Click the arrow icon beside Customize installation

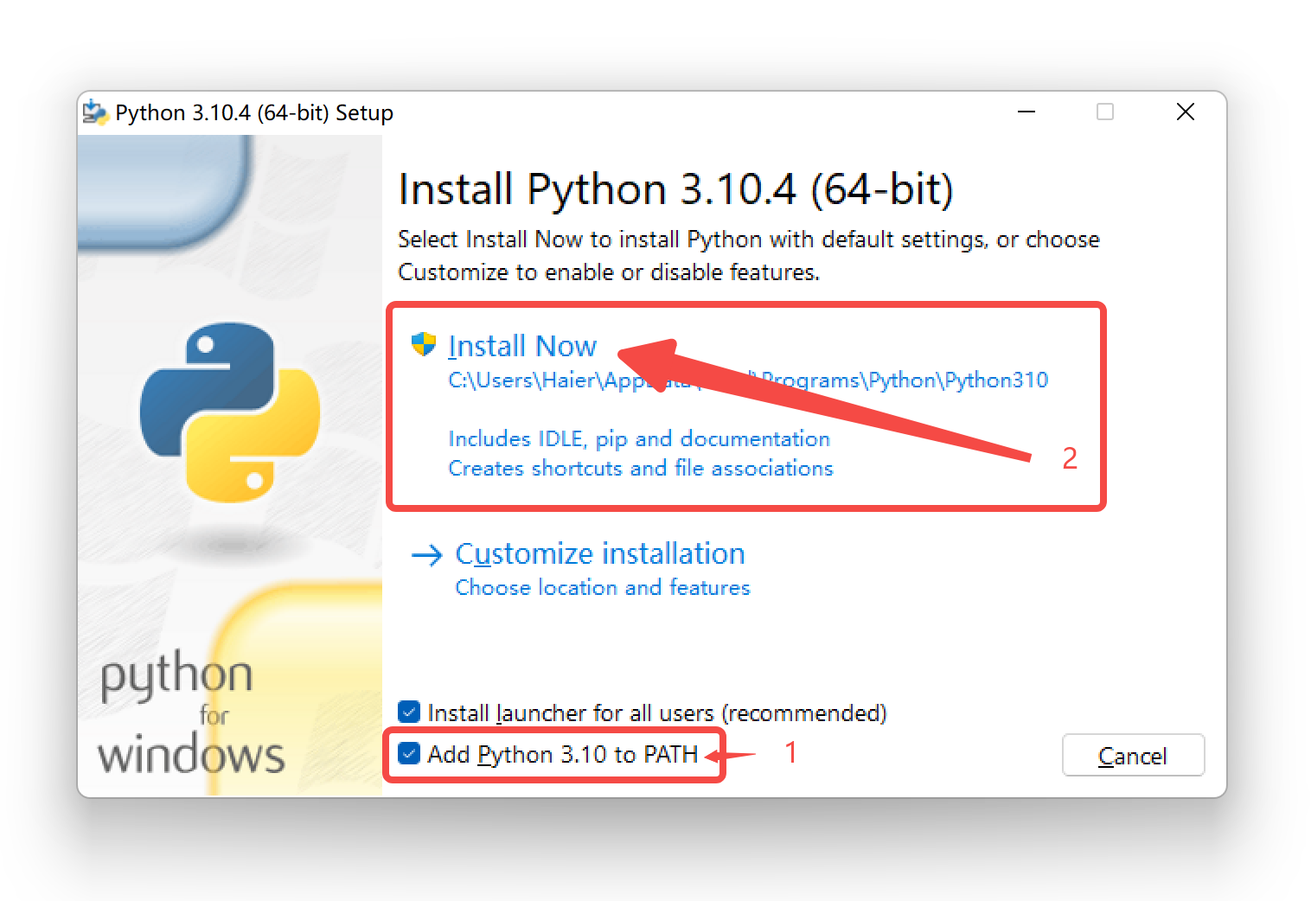point(426,555)
